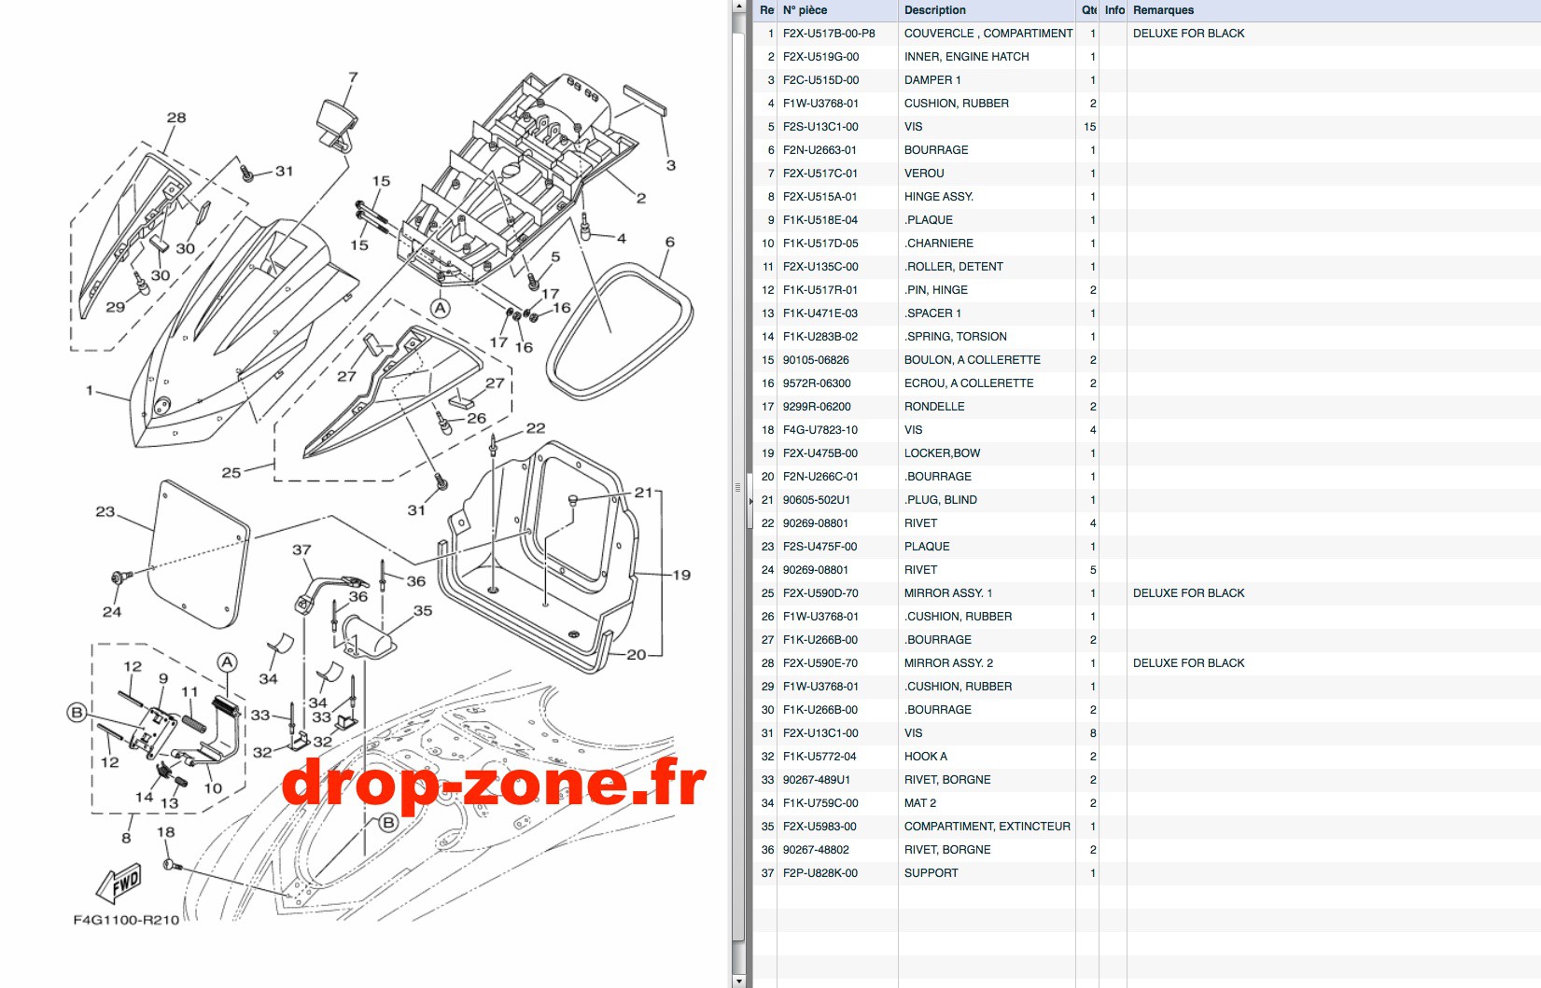Click part number F2X-U13C1-00

820,733
